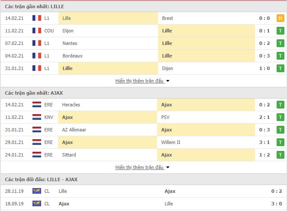Select team name Heracles
The width and height of the screenshot is (287, 211).
[71, 105]
